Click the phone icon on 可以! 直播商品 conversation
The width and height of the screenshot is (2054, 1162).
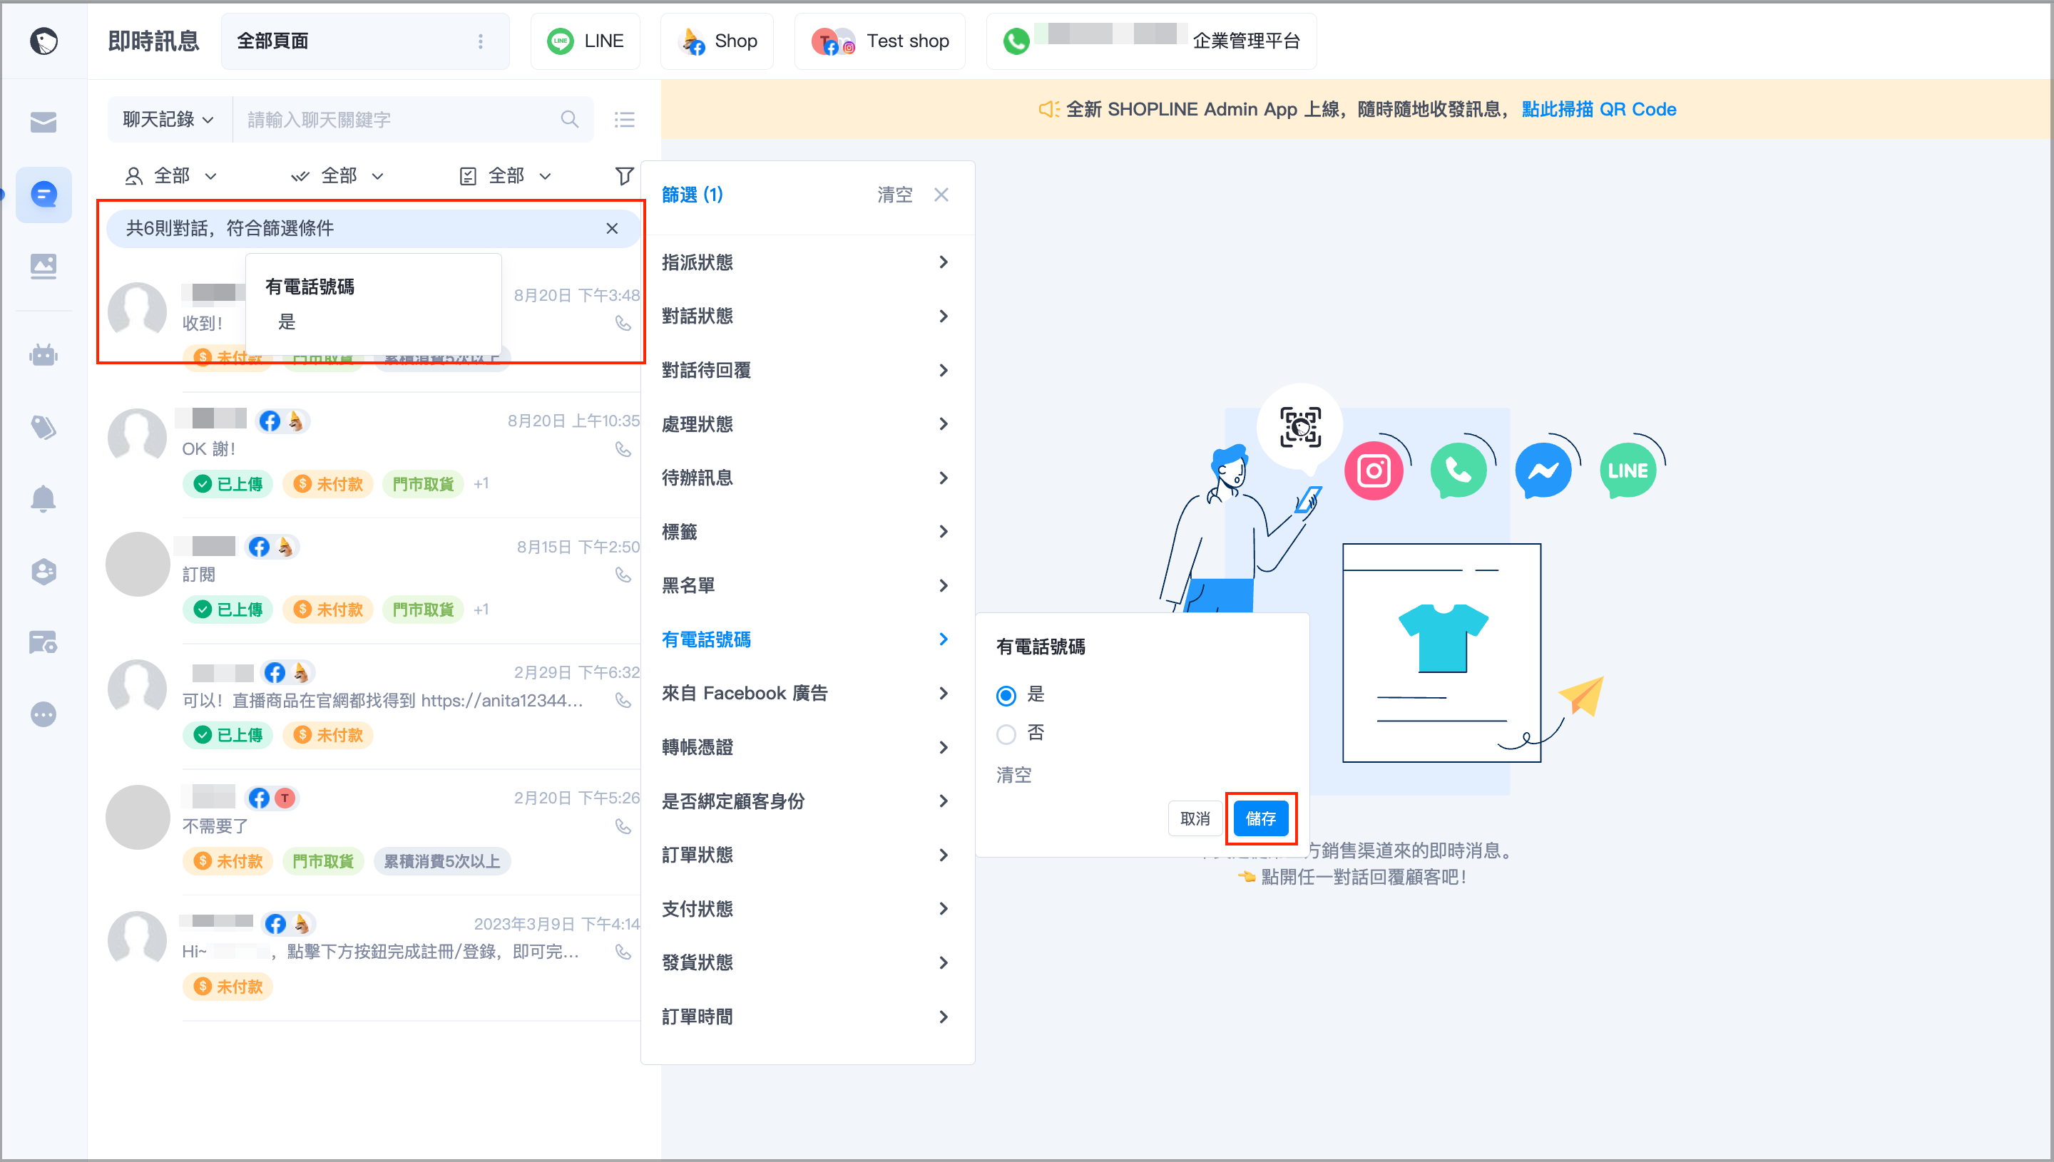point(623,701)
